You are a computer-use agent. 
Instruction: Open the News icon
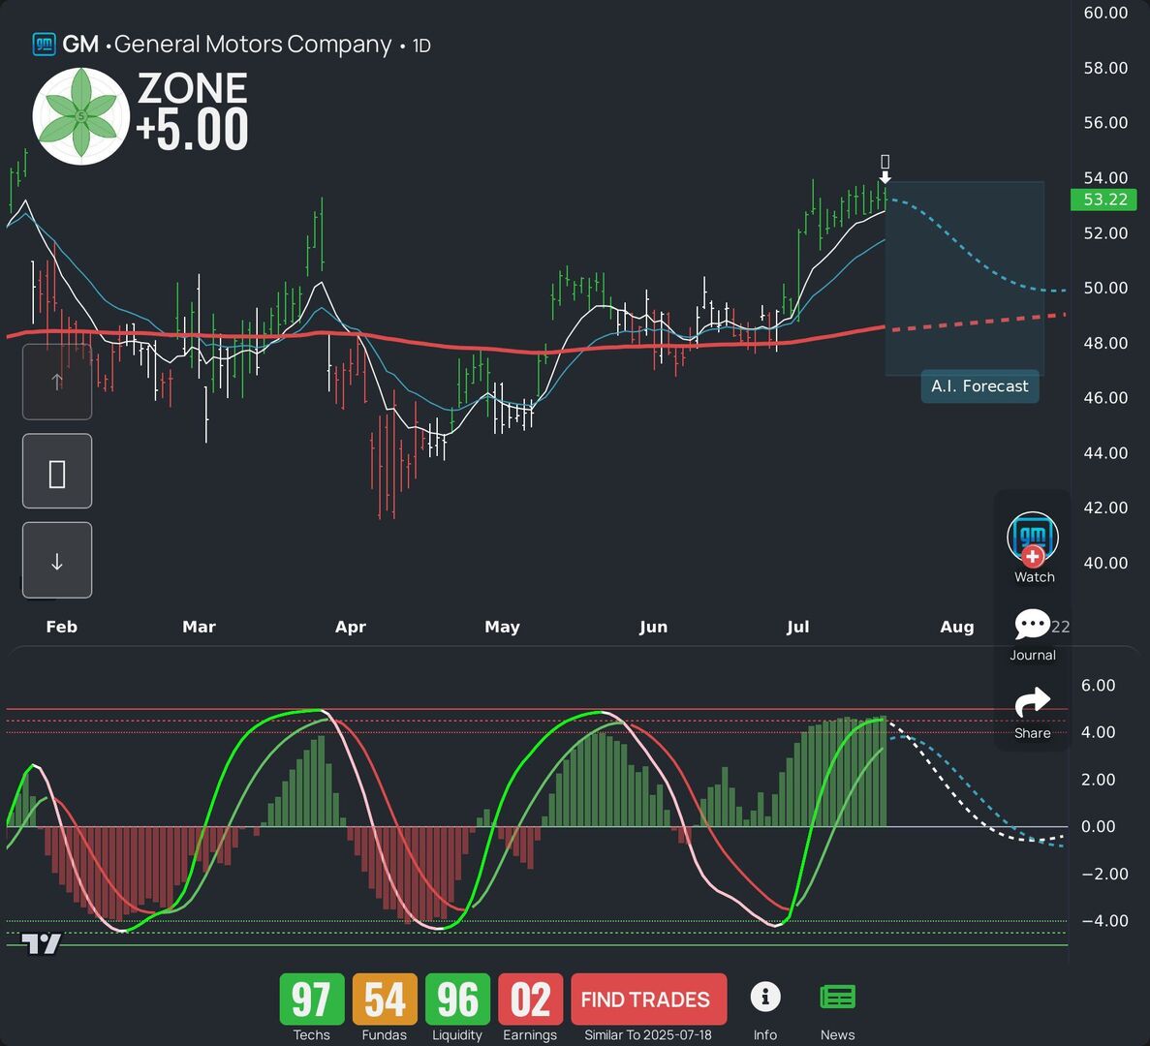tap(837, 998)
